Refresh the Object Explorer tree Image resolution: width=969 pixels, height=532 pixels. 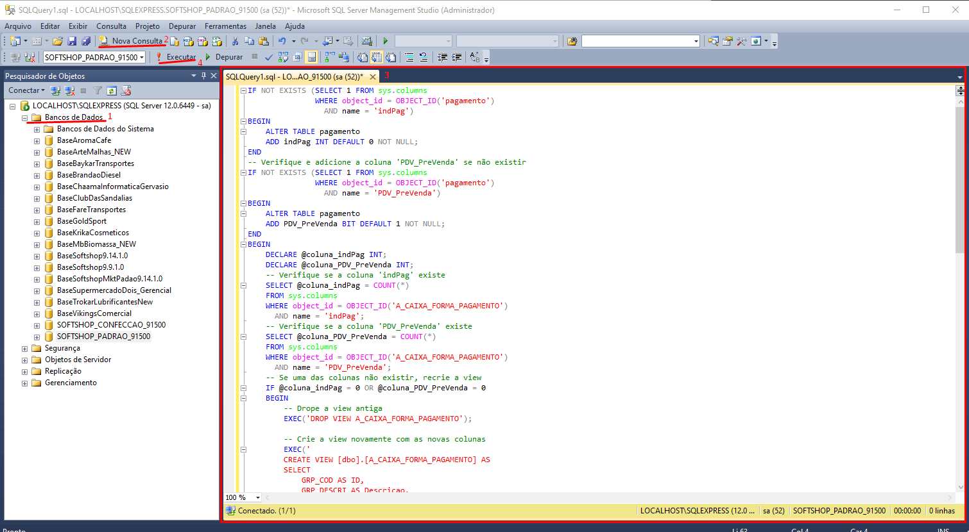(112, 90)
